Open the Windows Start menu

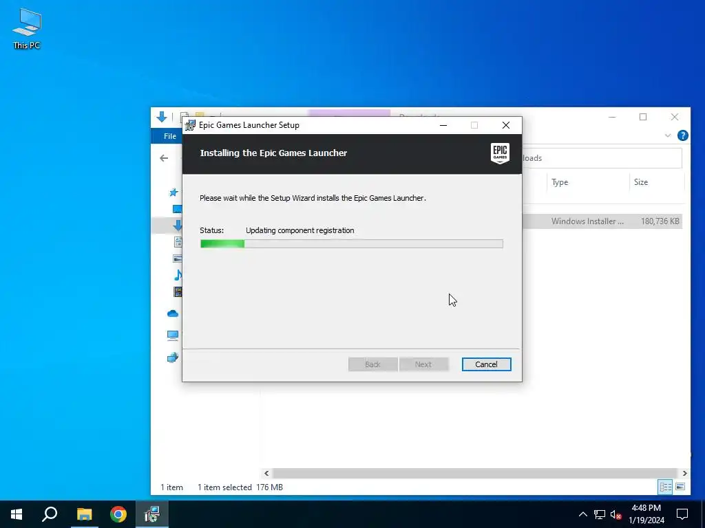click(17, 514)
